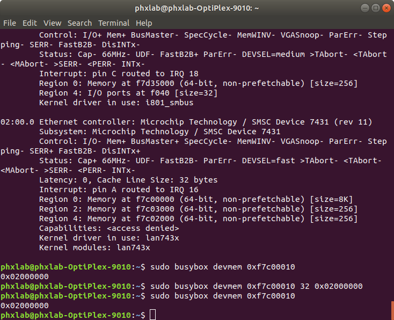
Task: Open the View menu
Action: click(x=52, y=23)
